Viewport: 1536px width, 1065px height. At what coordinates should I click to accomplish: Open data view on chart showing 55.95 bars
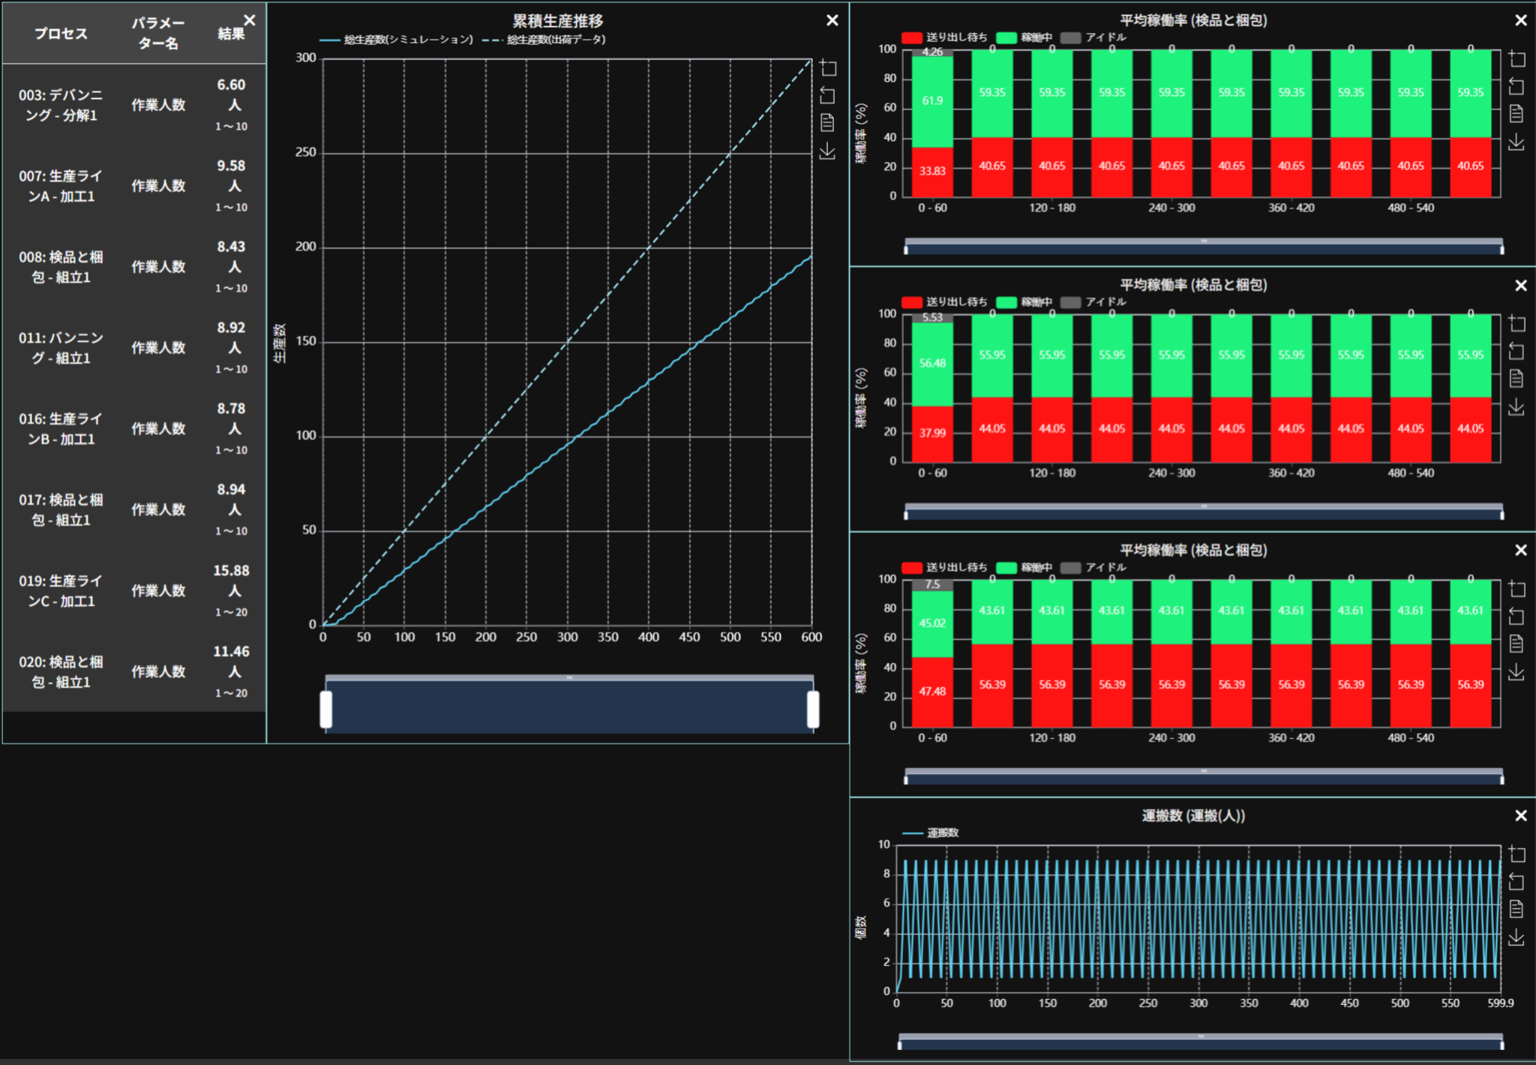tap(1516, 379)
